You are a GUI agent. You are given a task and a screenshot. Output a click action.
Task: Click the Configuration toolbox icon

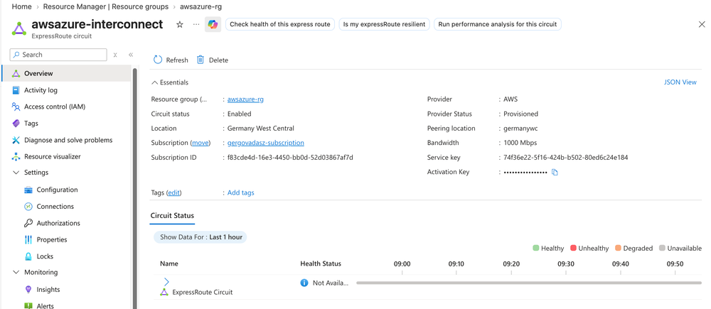(x=28, y=190)
